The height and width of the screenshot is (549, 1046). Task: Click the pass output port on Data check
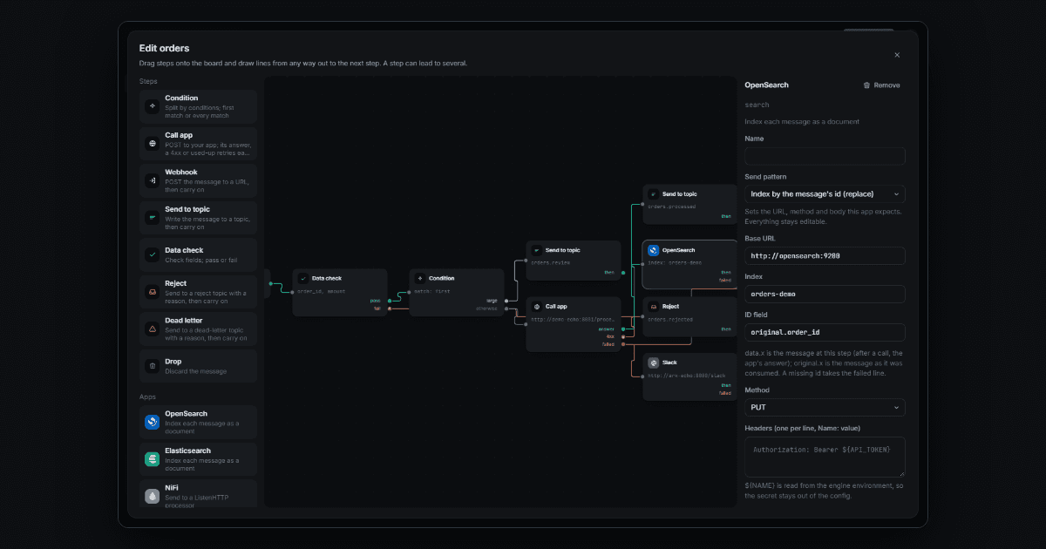coord(390,301)
